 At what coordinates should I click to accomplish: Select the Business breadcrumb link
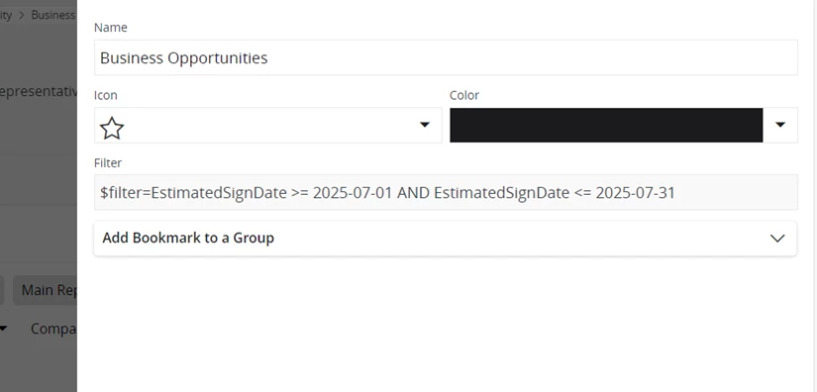click(53, 15)
